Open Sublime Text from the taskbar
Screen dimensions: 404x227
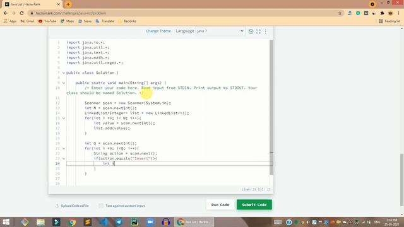click(x=88, y=222)
